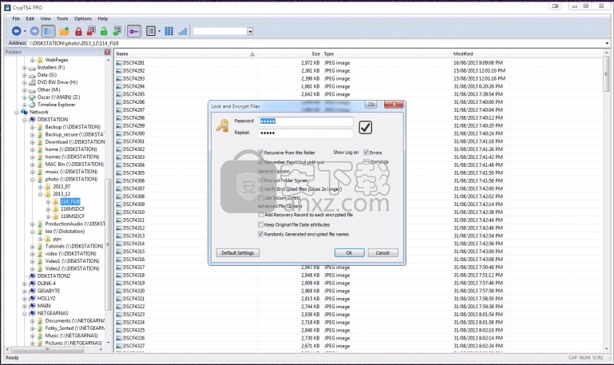This screenshot has width=614, height=365.
Task: Select the ProductionAudio folder in tree
Action: [x=74, y=224]
